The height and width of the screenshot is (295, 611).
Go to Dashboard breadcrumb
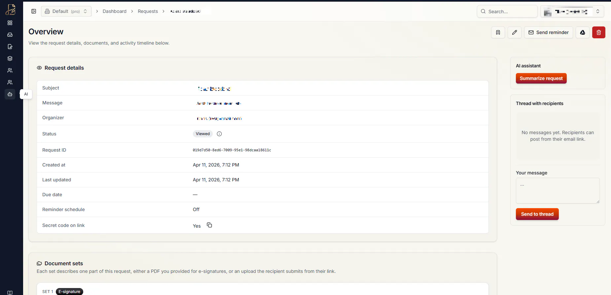pos(115,11)
